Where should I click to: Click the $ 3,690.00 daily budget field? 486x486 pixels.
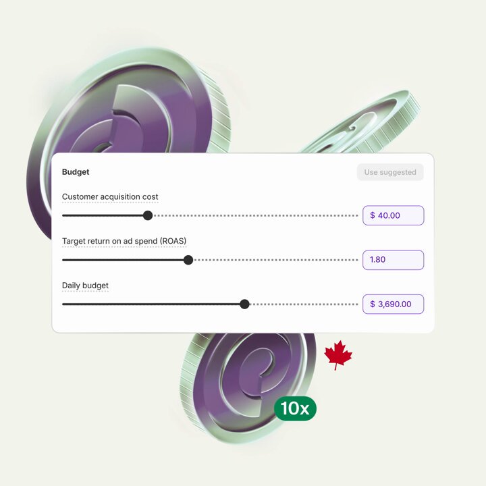click(393, 304)
